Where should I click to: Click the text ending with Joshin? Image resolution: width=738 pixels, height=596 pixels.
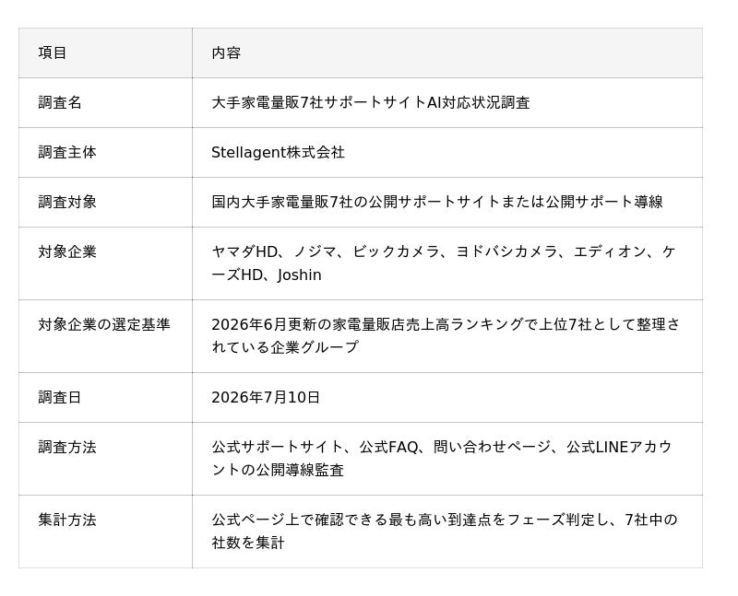point(267,275)
